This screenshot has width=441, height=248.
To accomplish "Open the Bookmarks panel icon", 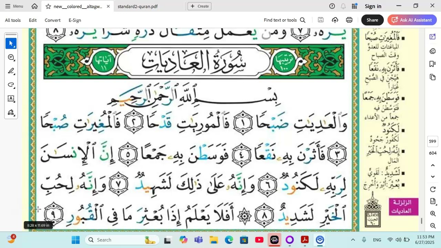I will pyautogui.click(x=433, y=64).
